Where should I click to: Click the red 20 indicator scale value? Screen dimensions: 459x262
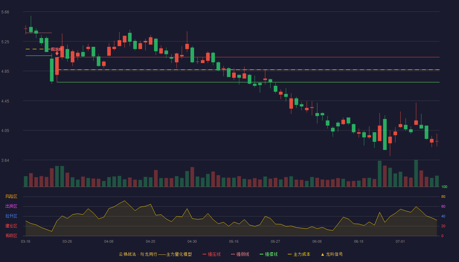pos(443,226)
